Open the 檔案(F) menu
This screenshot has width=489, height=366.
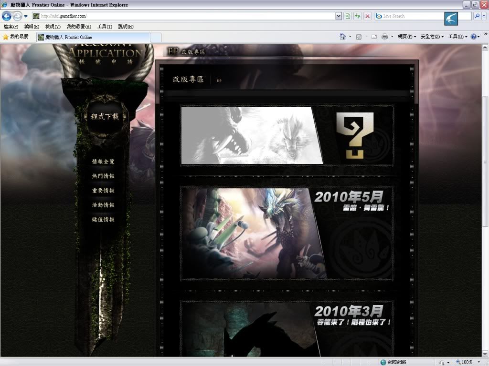[11, 27]
